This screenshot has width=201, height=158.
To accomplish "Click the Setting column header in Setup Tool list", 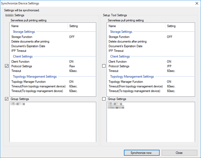I will 180,26.
